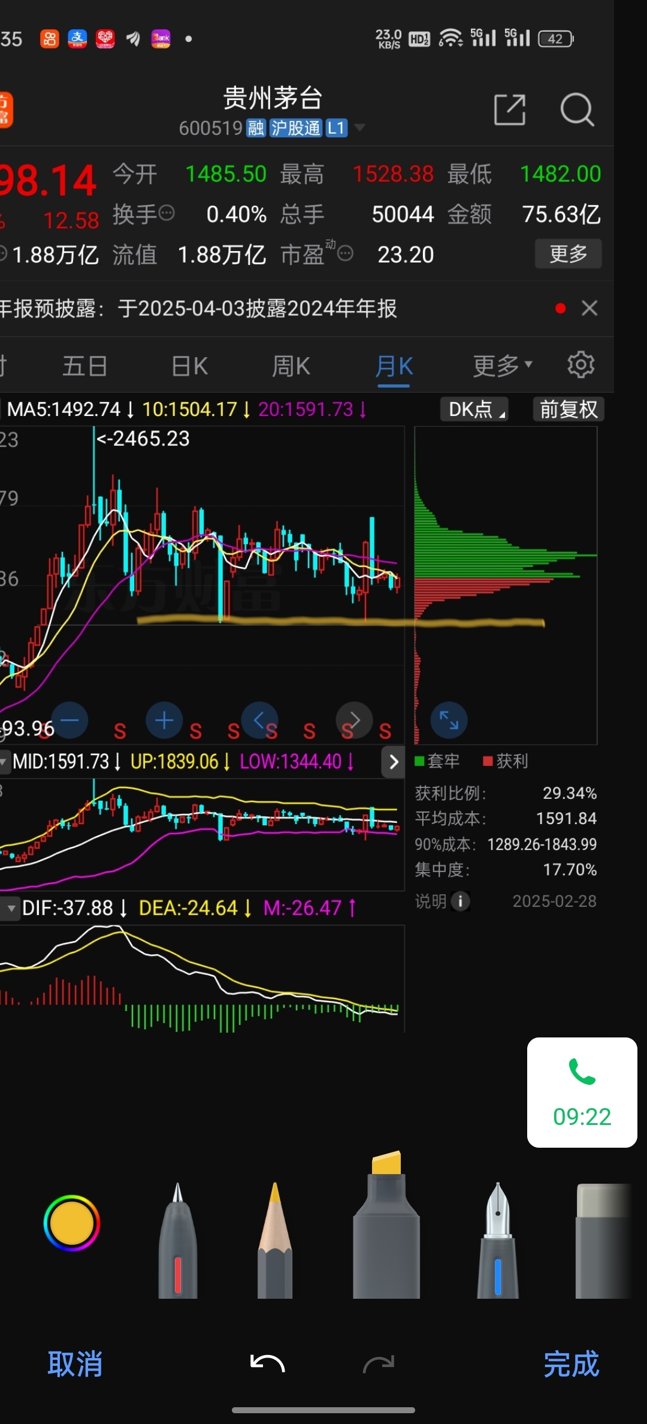Open the info icon beside 市盈
Image resolution: width=647 pixels, height=1424 pixels.
[x=345, y=254]
